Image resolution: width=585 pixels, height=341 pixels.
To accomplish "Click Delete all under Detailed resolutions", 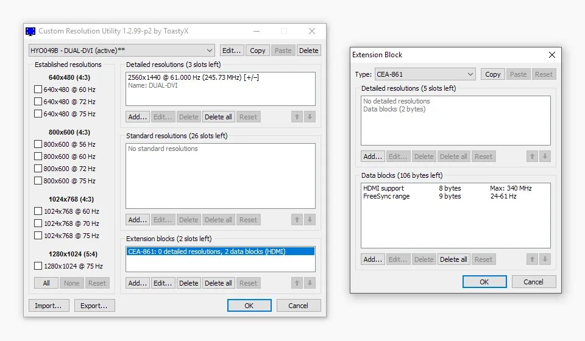I will (x=218, y=117).
